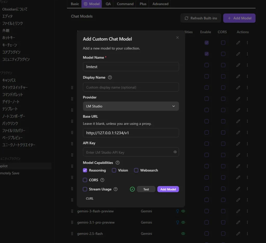Screen dimensions: 266x243
Task: Open the QA tab
Action: click(x=108, y=4)
